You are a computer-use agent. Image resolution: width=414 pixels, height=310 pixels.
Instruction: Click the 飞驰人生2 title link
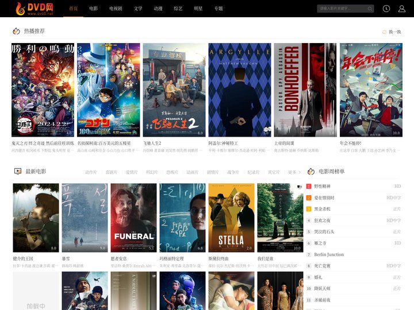click(152, 143)
